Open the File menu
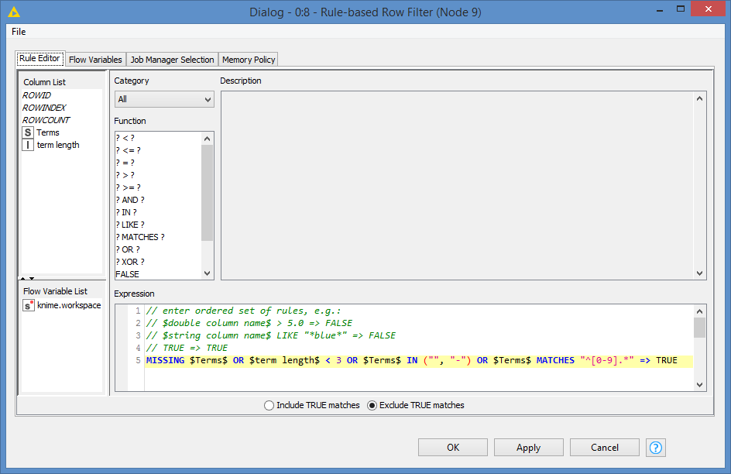Viewport: 731px width, 474px height. [19, 32]
